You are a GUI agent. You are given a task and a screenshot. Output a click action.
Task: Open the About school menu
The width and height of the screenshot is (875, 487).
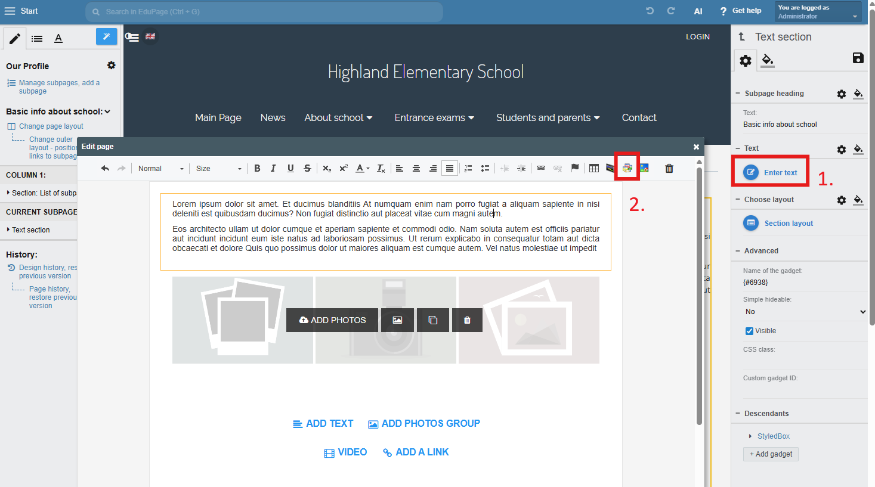(x=338, y=118)
